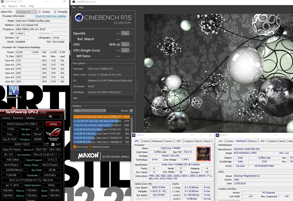
Task: Switch to the Advanced tab in GPU-Z
Action: pos(18,118)
